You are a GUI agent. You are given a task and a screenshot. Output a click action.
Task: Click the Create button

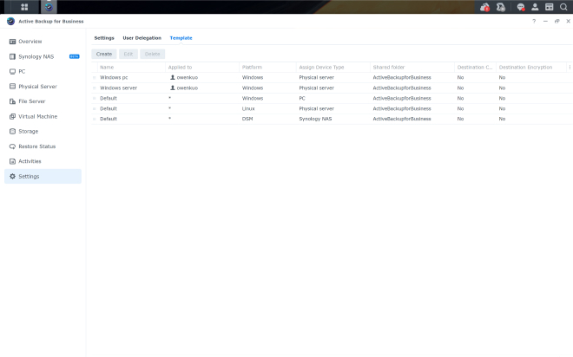(104, 54)
